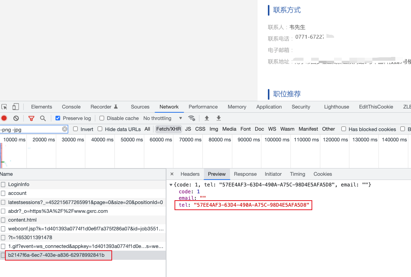Viewport: 411px width, 277px height.
Task: Open the Security tab
Action: [301, 107]
